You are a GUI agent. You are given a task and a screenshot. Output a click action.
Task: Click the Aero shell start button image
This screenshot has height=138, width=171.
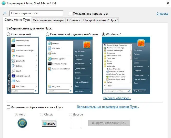(x=22, y=123)
